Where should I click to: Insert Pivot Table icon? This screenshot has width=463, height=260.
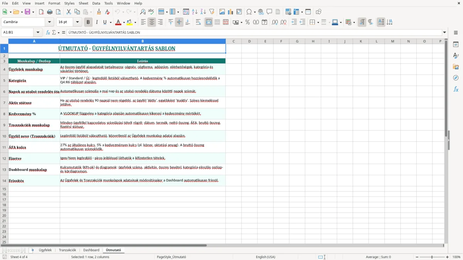point(239,12)
